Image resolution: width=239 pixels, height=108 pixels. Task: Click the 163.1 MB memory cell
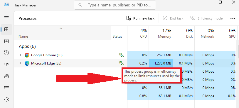[x=161, y=96]
